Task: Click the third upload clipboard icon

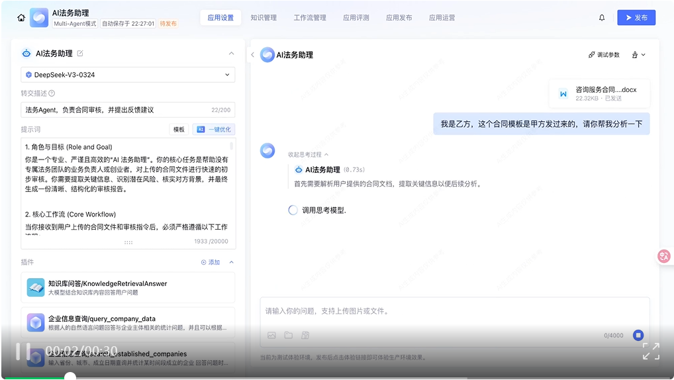Action: tap(305, 335)
